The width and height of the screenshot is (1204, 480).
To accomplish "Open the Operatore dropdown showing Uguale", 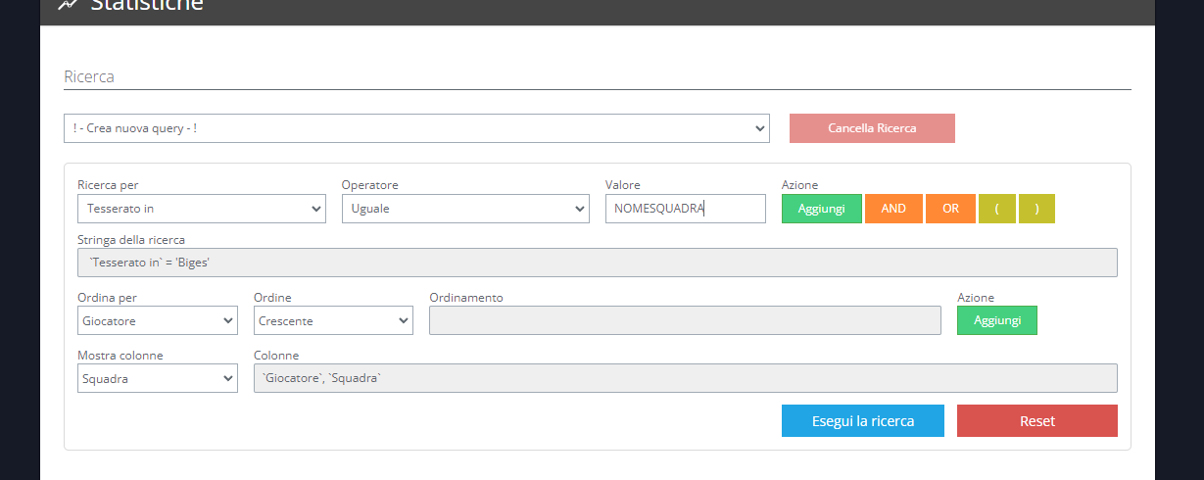I will 464,209.
